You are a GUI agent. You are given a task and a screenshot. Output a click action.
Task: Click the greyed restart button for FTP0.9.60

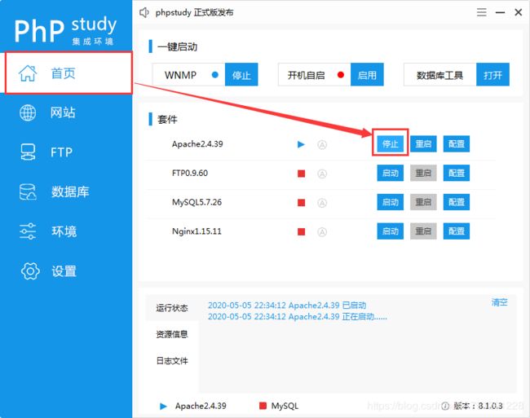423,174
